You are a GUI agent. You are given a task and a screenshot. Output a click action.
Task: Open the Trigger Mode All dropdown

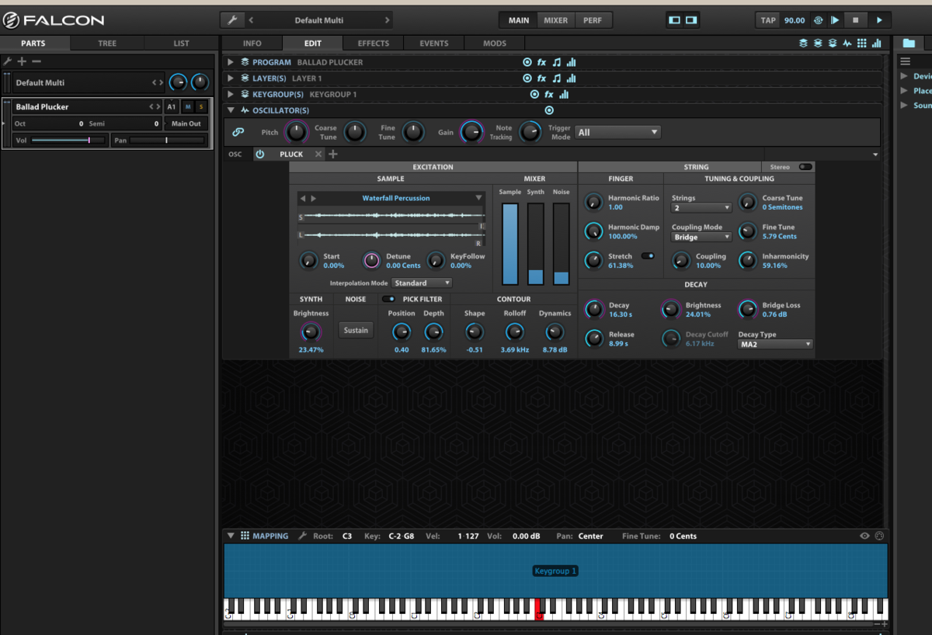click(617, 133)
